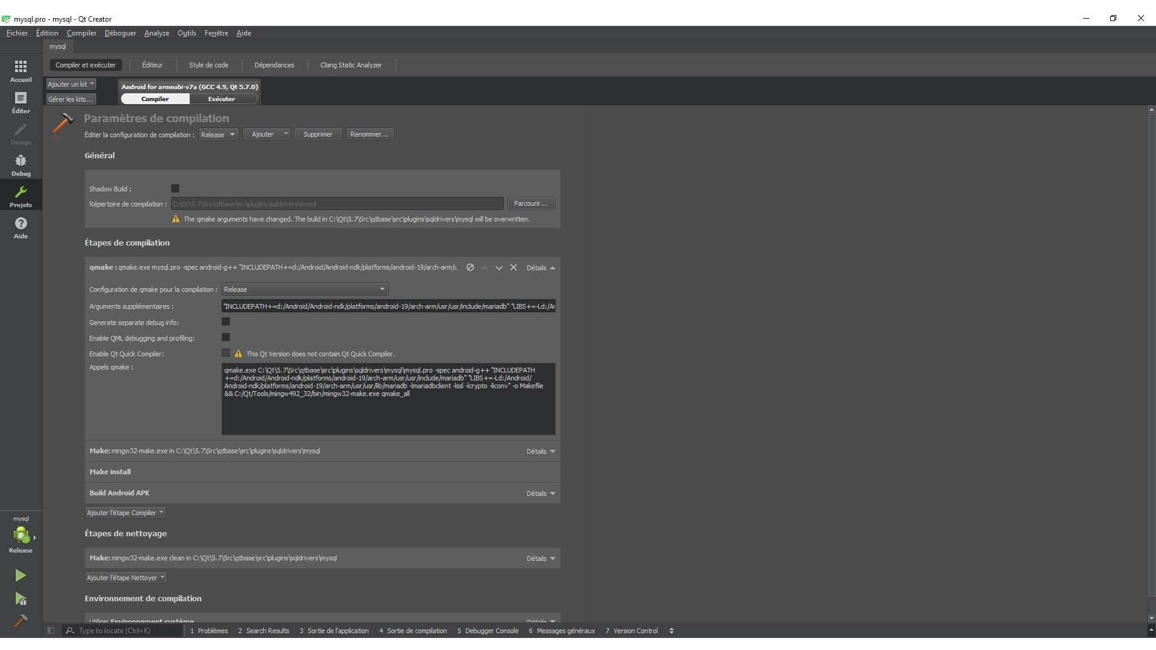Switch to Style de code tab
Viewport: 1156px width, 650px height.
[x=208, y=65]
